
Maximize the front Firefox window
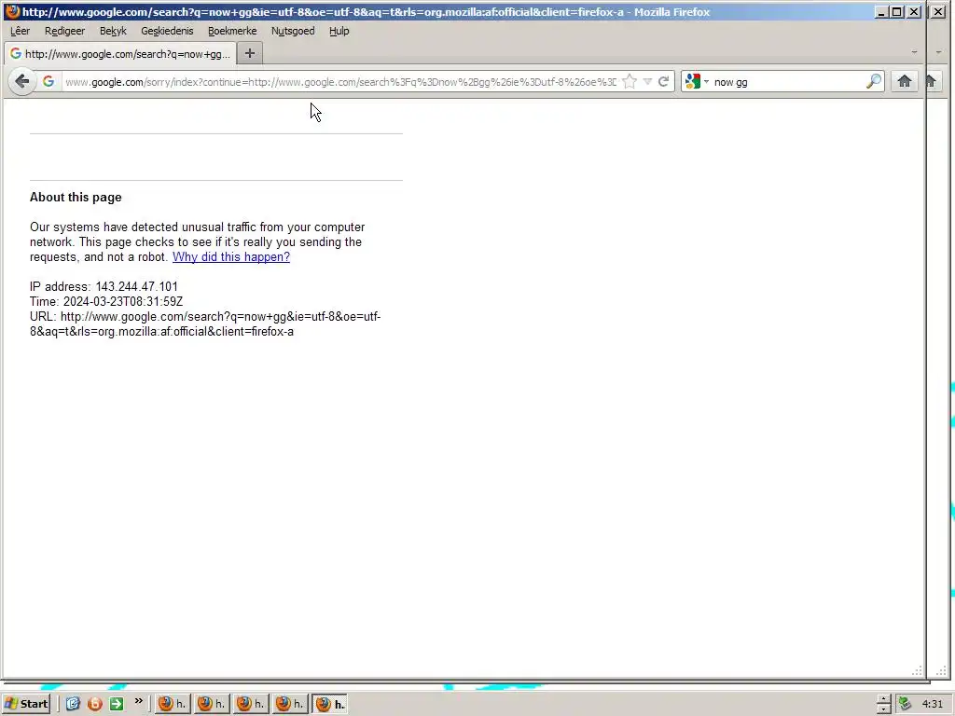(x=897, y=11)
